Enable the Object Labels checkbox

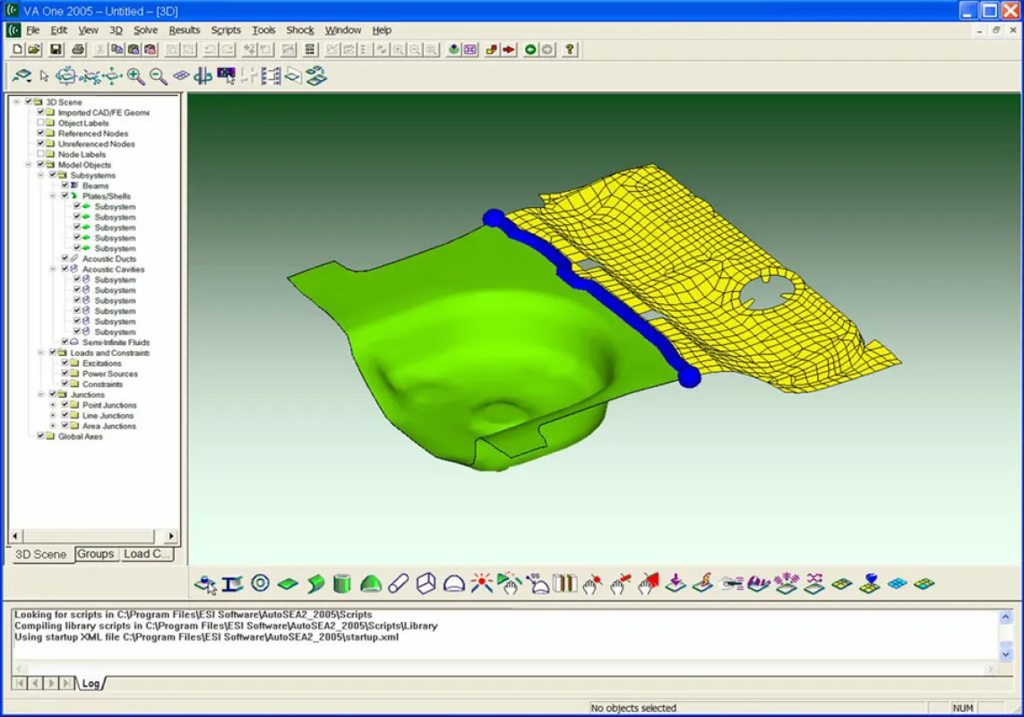coord(40,123)
